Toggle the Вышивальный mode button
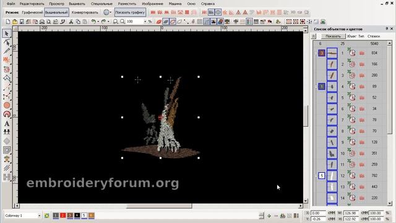 (56, 12)
